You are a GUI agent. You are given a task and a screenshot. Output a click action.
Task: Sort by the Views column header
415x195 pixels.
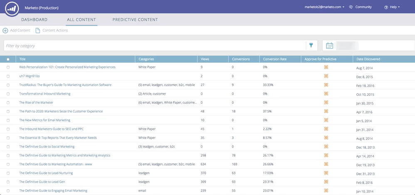click(x=205, y=59)
